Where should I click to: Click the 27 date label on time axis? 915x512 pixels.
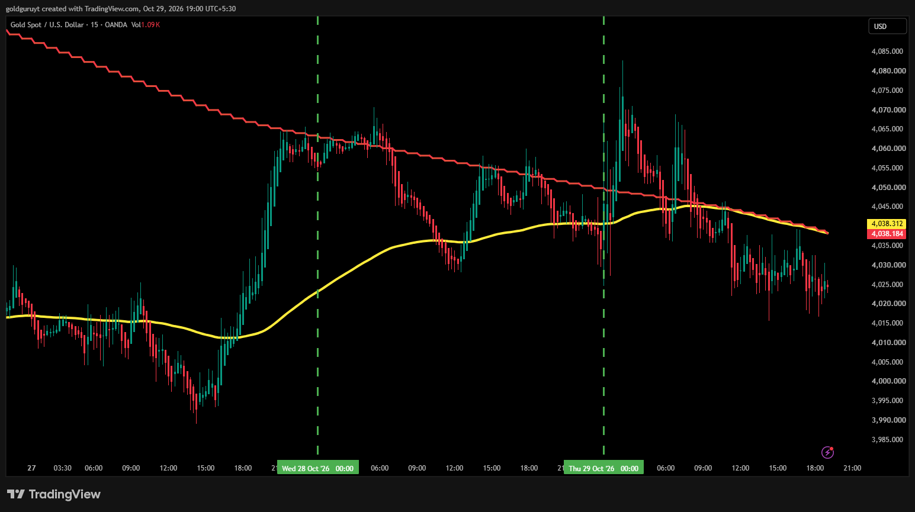pos(31,468)
